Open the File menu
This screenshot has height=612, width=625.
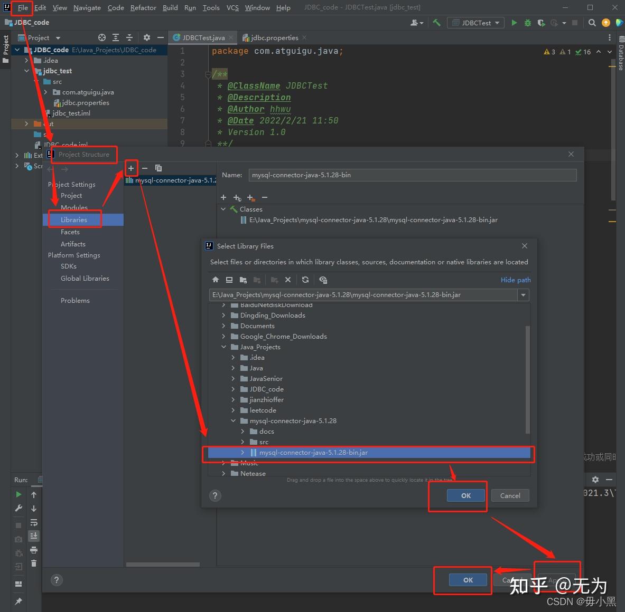[23, 7]
